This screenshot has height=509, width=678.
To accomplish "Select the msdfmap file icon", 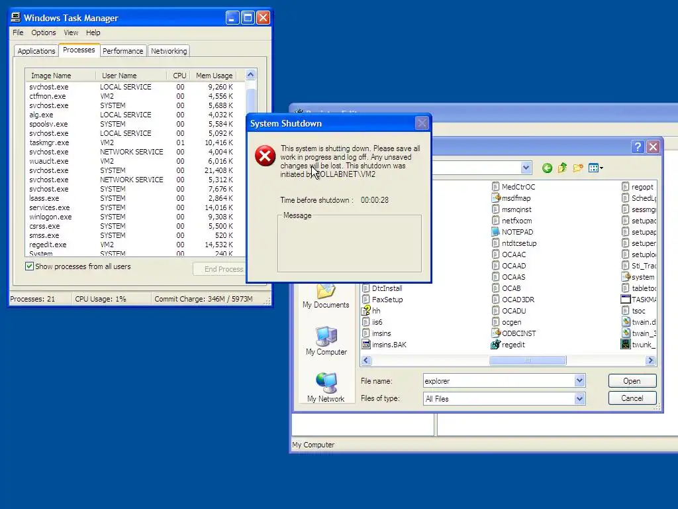I will click(x=495, y=198).
